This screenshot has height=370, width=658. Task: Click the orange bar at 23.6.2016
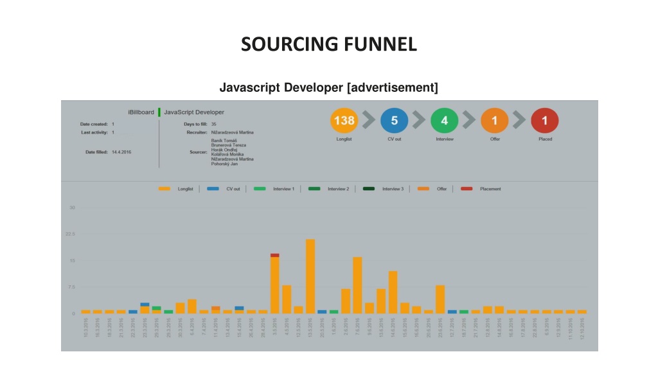coord(440,299)
